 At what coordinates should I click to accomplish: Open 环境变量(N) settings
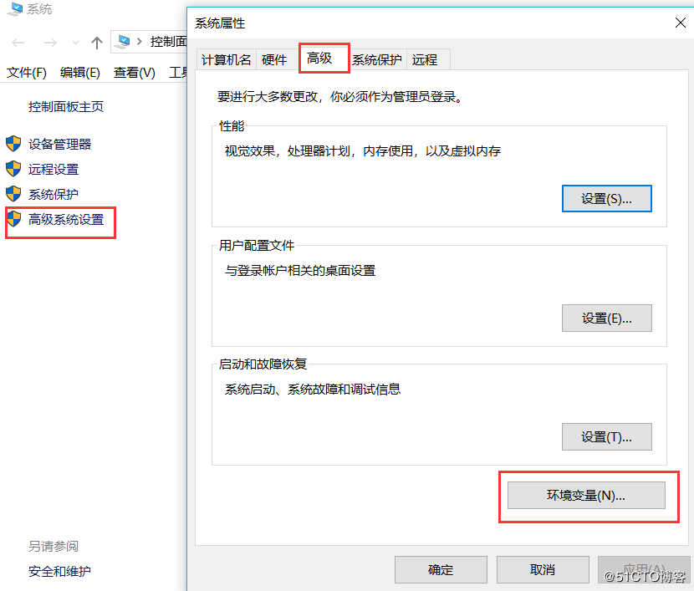pyautogui.click(x=585, y=495)
